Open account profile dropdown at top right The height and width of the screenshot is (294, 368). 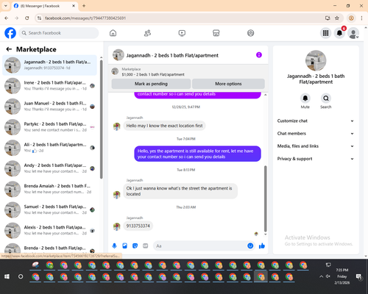(x=353, y=33)
